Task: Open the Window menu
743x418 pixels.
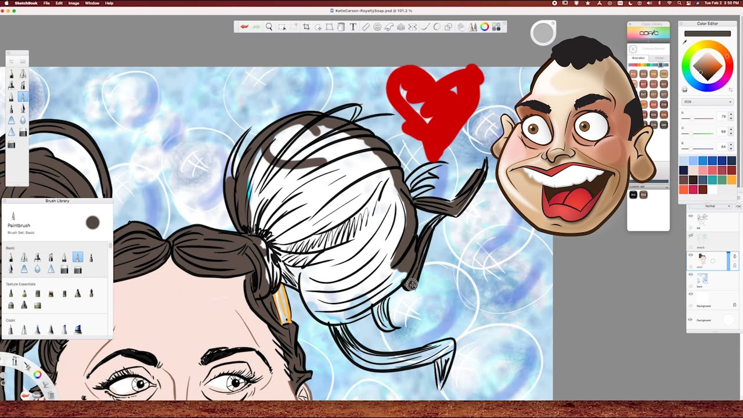Action: click(92, 3)
